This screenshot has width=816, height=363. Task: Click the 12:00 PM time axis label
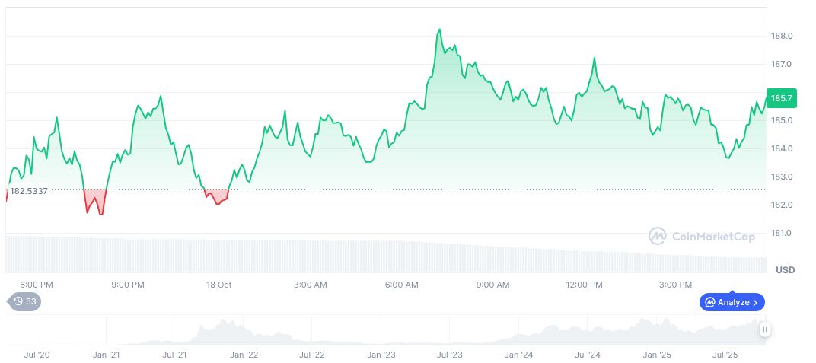[584, 285]
